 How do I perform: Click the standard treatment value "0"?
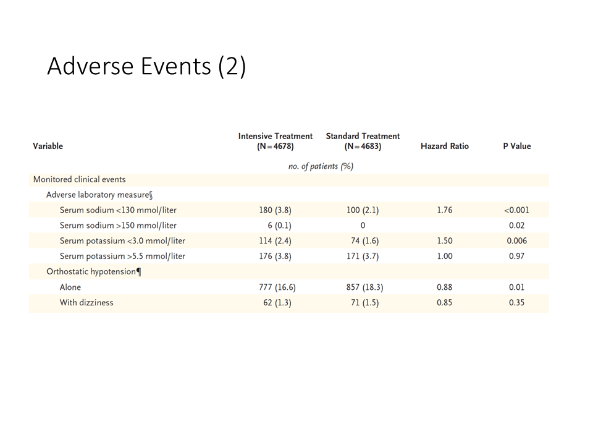tap(363, 226)
